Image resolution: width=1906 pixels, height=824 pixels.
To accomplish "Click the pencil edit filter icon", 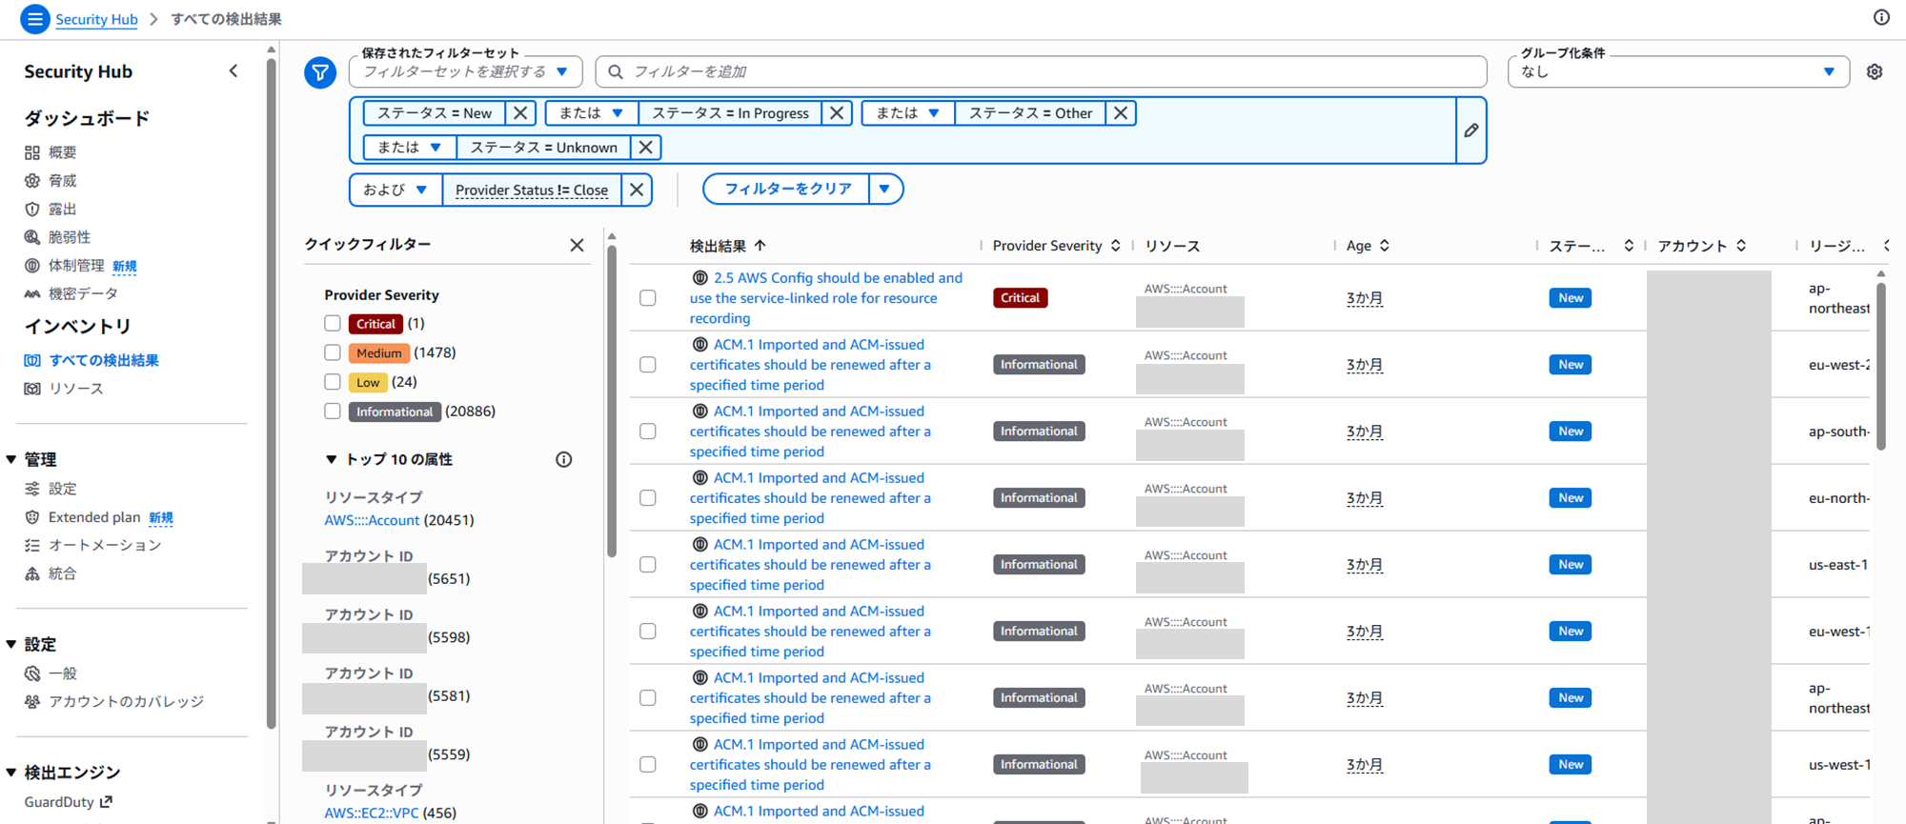I will 1471,131.
